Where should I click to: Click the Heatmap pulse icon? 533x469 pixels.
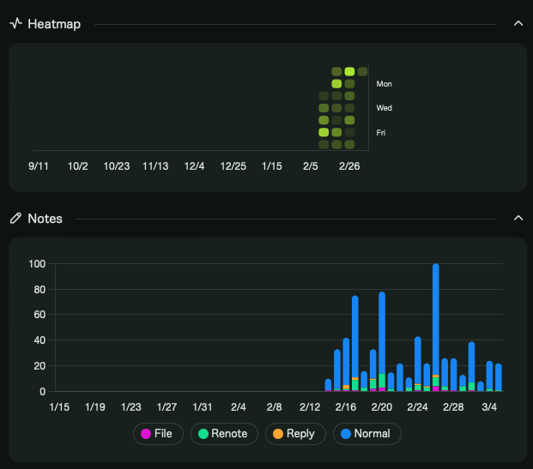point(16,24)
